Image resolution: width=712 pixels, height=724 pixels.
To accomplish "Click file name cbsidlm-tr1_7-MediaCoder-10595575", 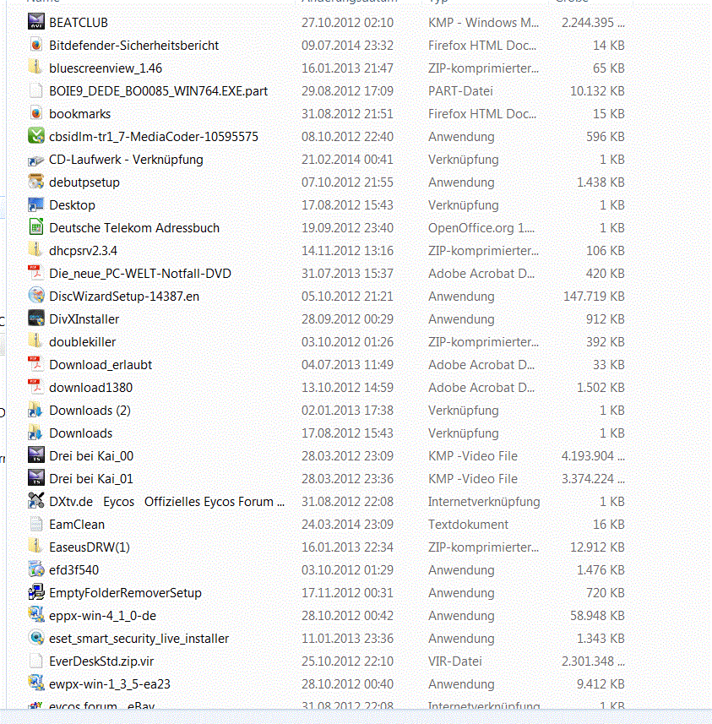I will [154, 137].
